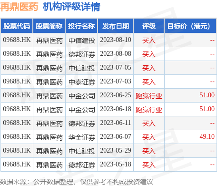This screenshot has width=217, height=186.
Task: Select 中信建投 in the 2023-05-29 row
Action: click(82, 151)
